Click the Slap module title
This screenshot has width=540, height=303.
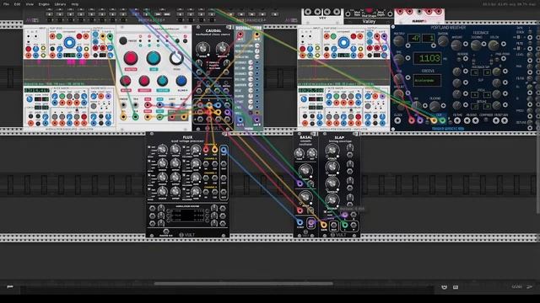[339, 137]
